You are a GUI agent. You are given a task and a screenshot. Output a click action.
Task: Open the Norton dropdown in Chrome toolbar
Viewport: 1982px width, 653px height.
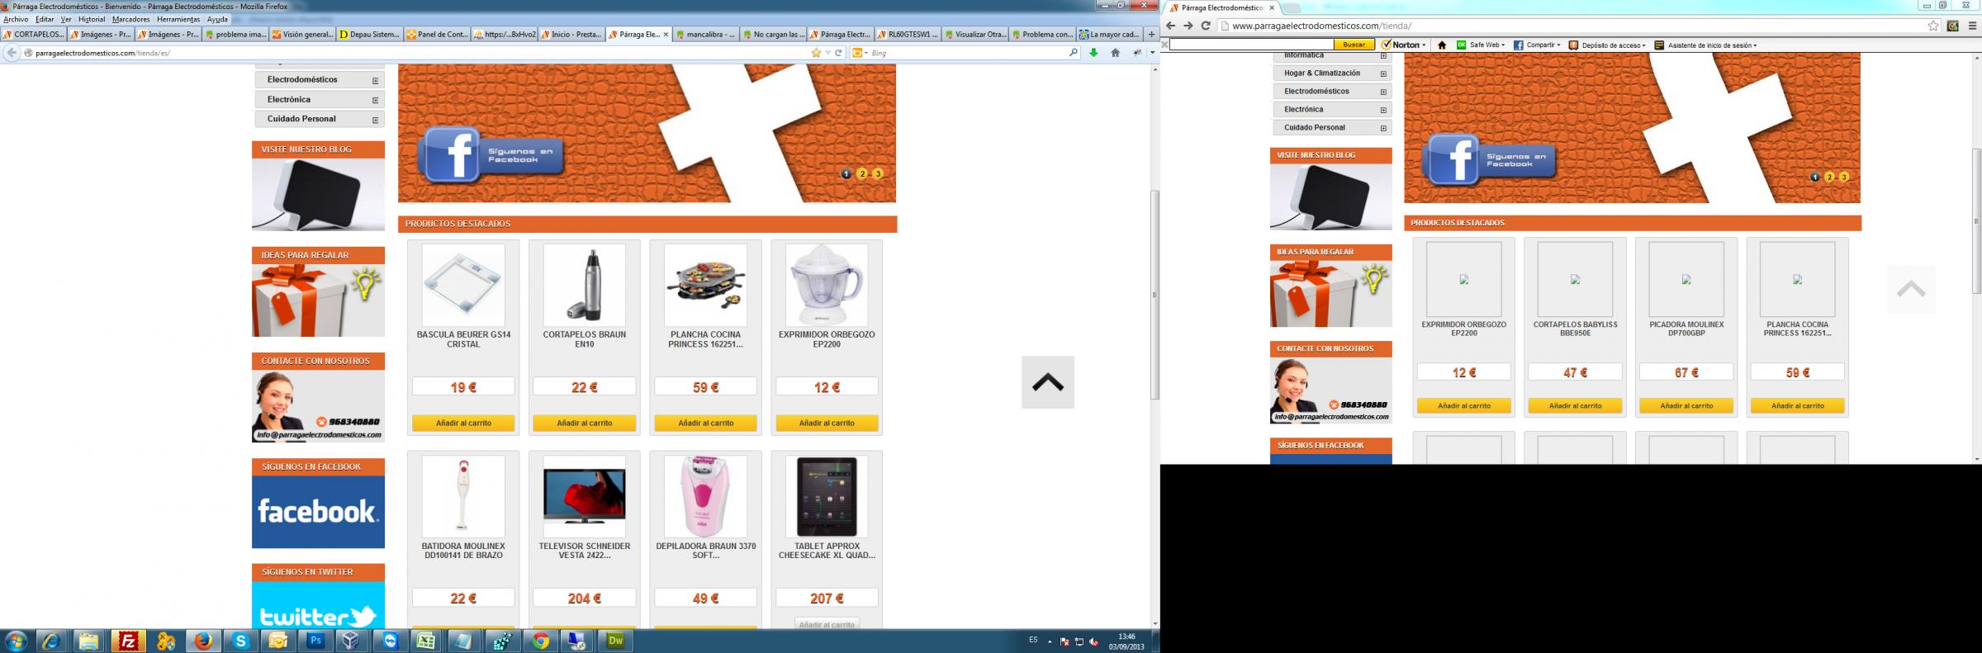pos(1424,45)
